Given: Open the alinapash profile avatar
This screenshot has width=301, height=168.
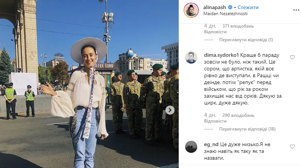Looking at the screenshot, I should point(191,10).
